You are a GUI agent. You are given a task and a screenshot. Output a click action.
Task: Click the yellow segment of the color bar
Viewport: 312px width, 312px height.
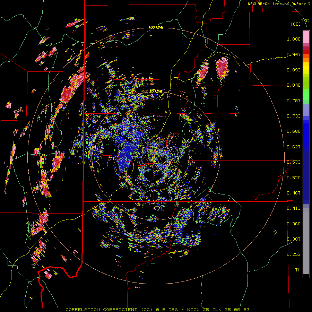pos(306,68)
